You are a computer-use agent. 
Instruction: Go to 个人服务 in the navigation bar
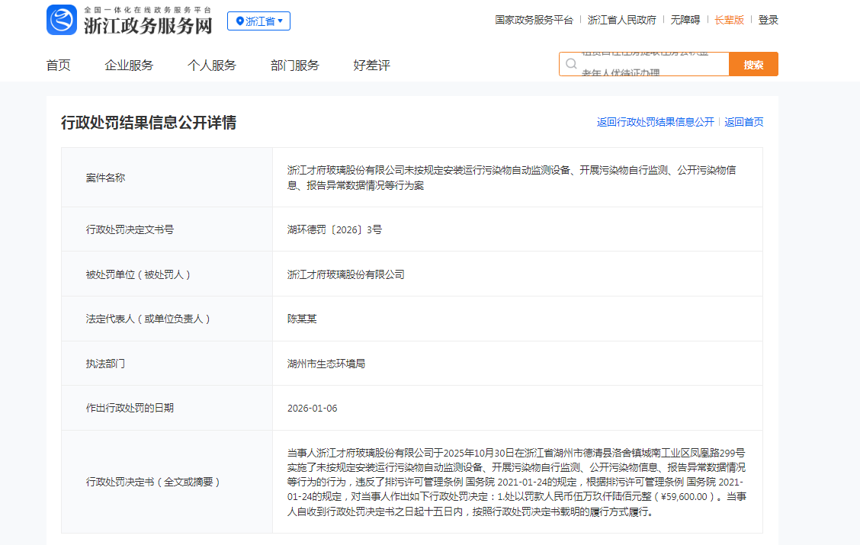point(212,66)
